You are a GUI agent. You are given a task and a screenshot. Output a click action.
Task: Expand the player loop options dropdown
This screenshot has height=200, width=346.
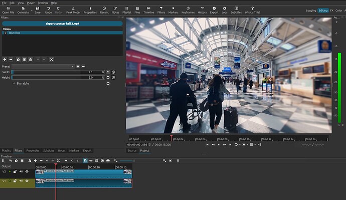tap(240, 145)
